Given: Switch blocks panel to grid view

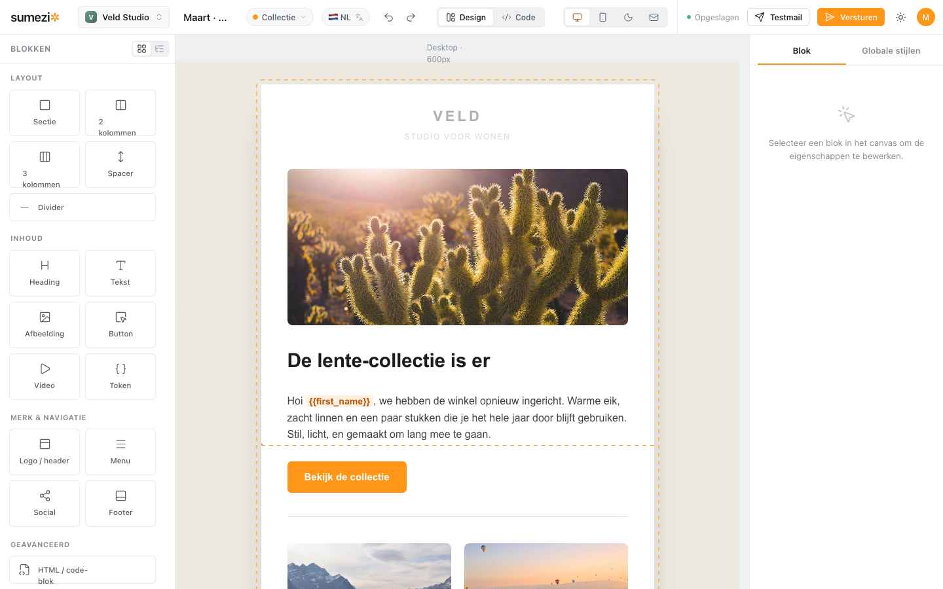Looking at the screenshot, I should [x=142, y=48].
